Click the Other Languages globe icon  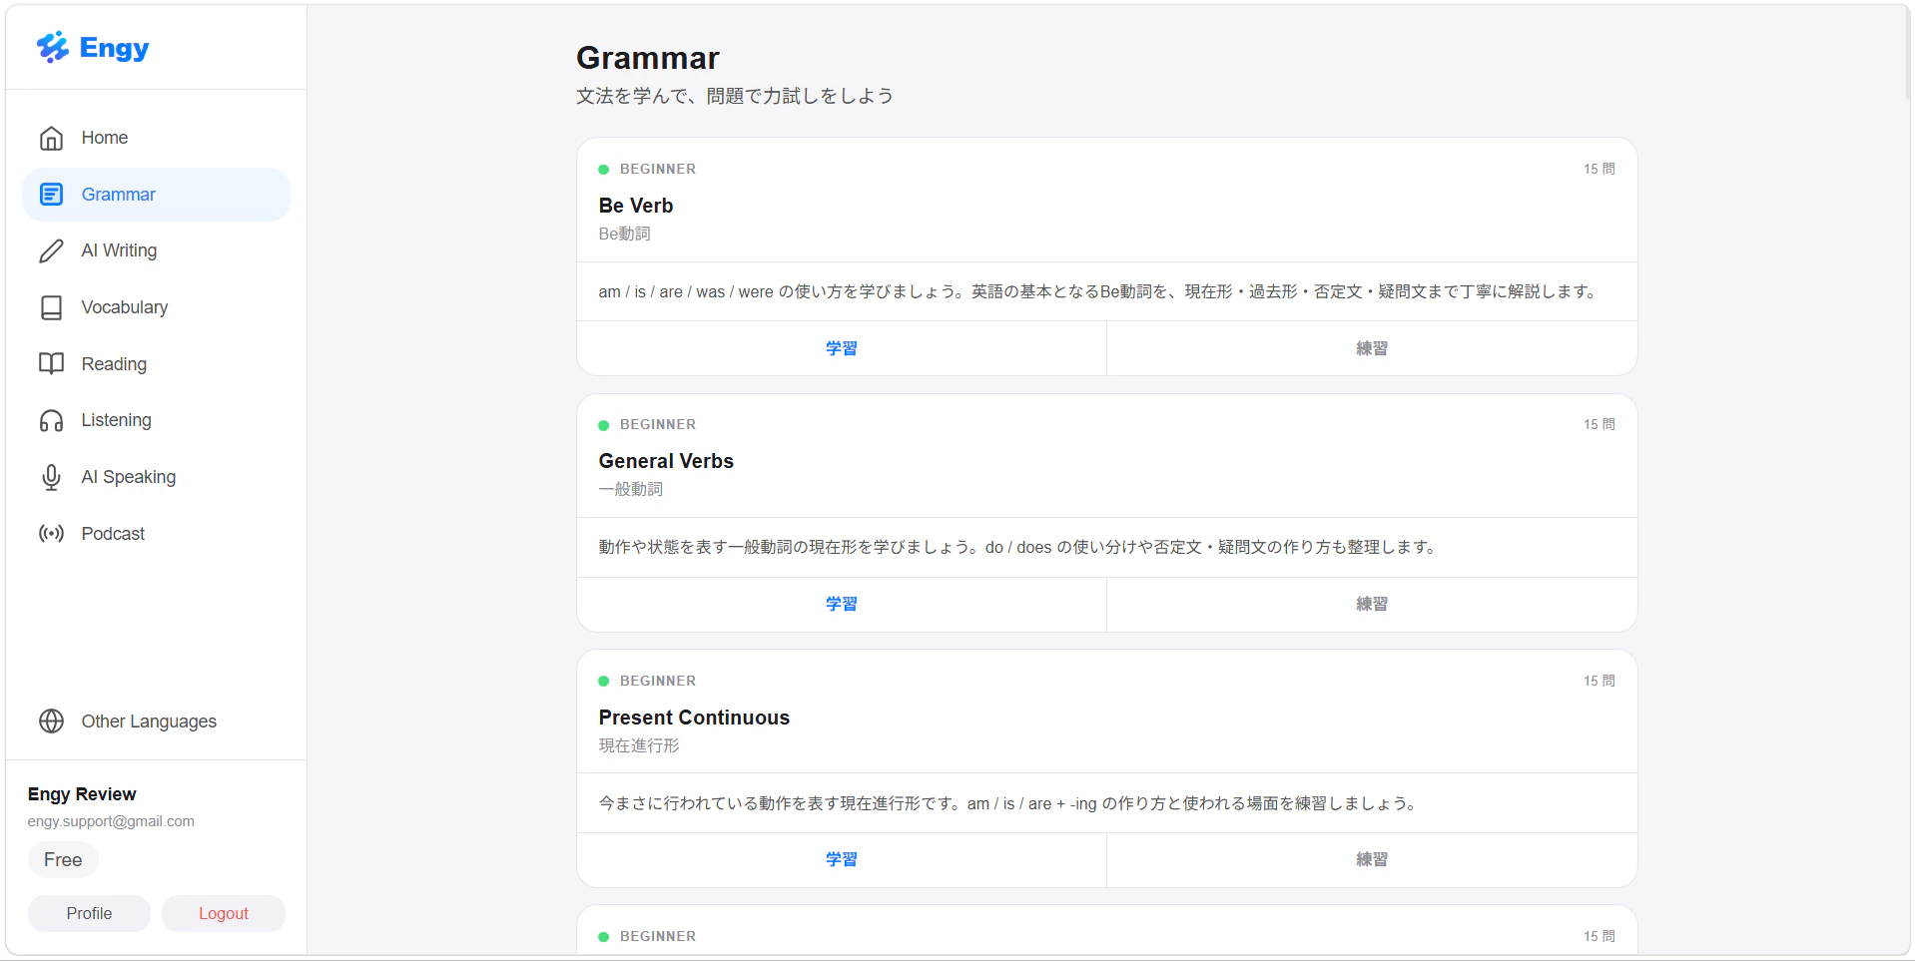[51, 721]
